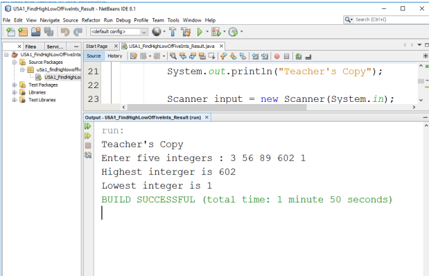429x276 pixels.
Task: Click Start Macro Recording red circle
Action: 277,56
